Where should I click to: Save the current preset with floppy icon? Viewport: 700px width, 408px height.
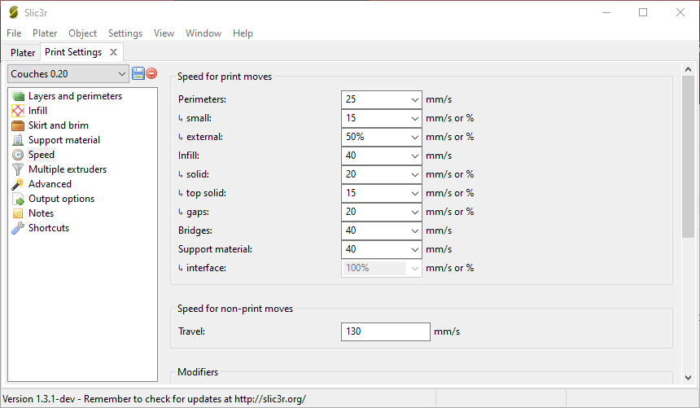pyautogui.click(x=138, y=73)
